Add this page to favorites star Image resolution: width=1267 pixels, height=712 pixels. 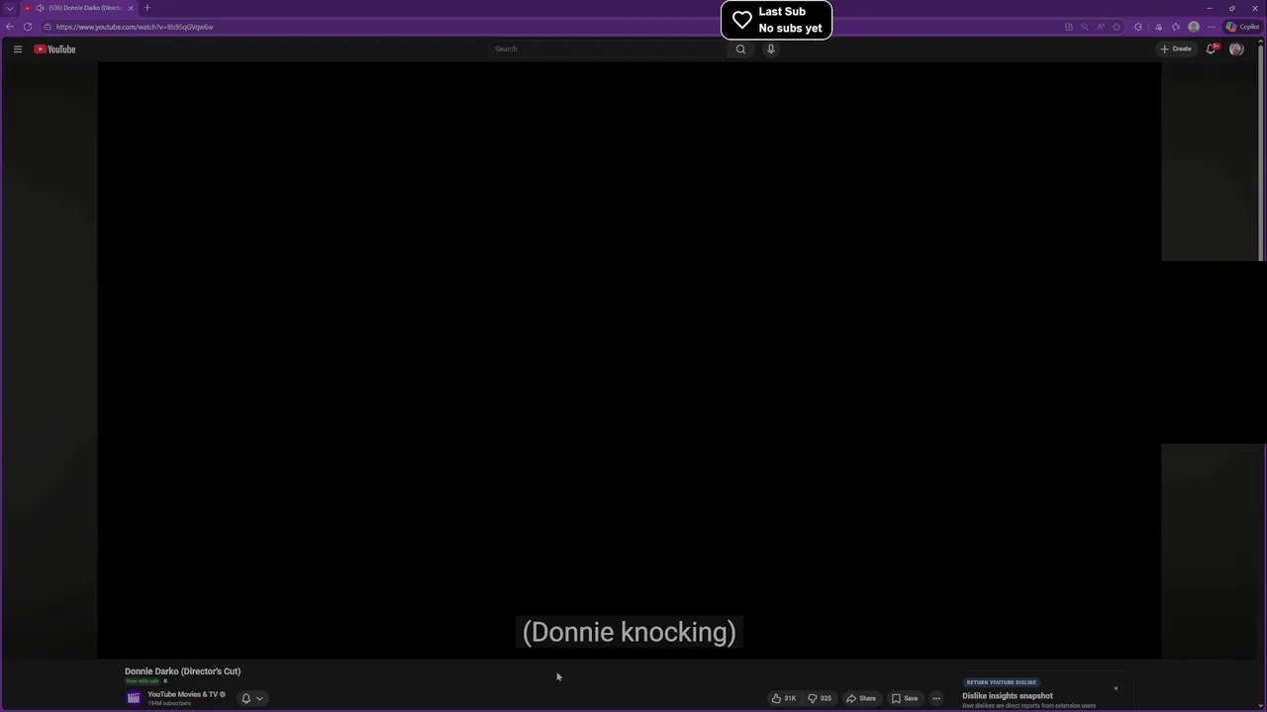tap(1117, 27)
